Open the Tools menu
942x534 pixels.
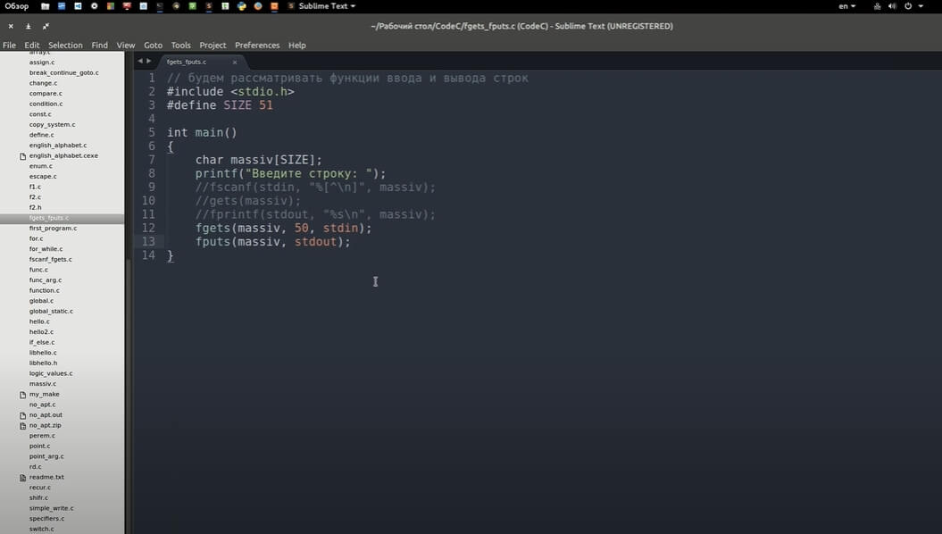click(x=181, y=45)
